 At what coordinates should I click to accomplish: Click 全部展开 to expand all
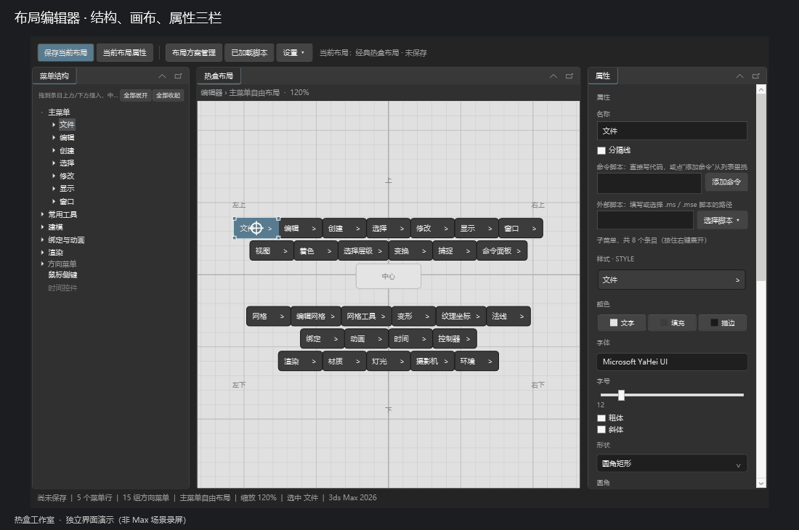point(136,95)
